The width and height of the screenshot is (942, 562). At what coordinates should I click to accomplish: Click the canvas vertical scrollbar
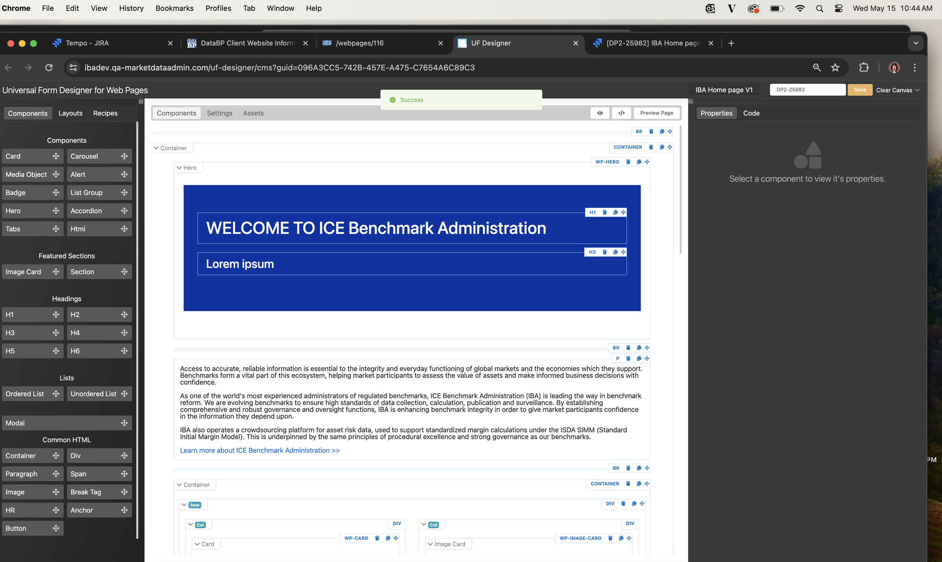pyautogui.click(x=681, y=189)
